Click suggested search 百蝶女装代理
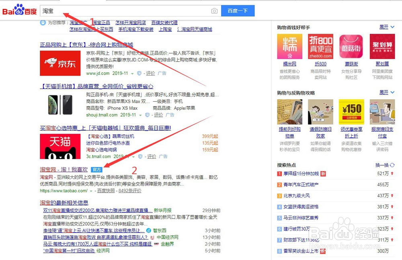The width and height of the screenshot is (402, 260). pyautogui.click(x=164, y=23)
